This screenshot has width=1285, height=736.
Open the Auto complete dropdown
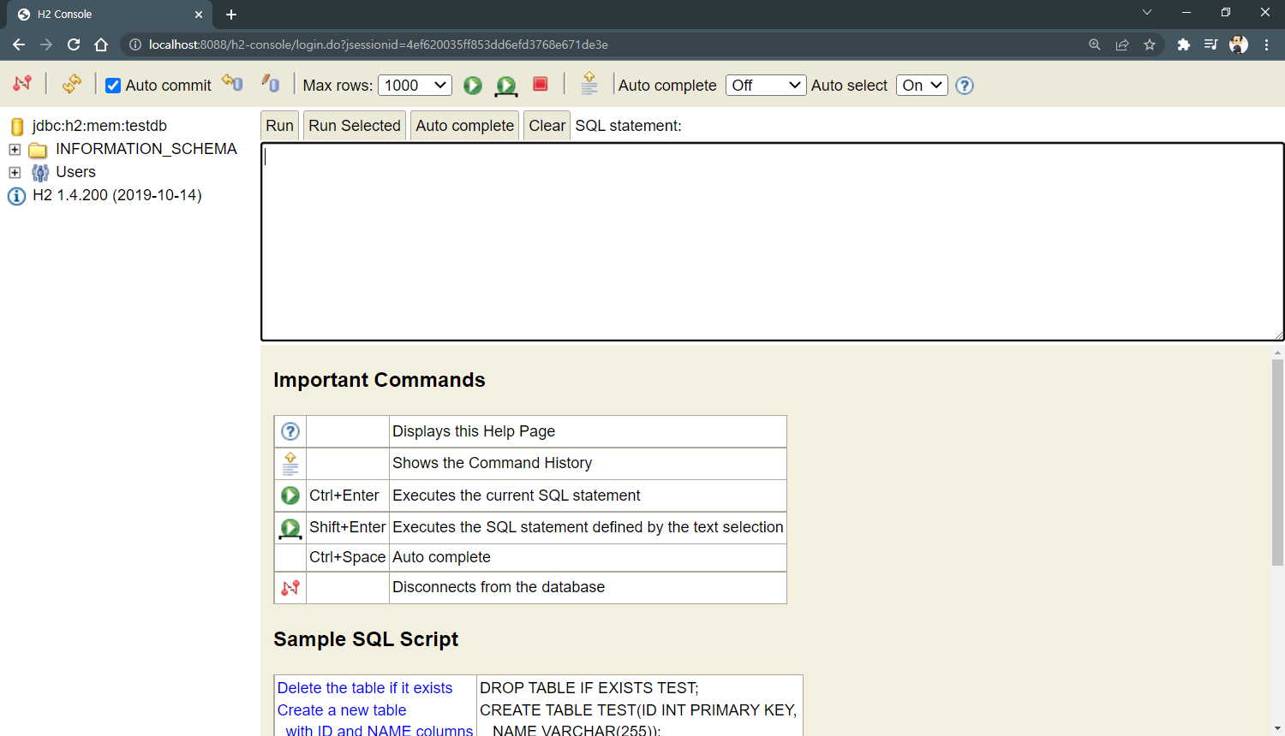766,86
